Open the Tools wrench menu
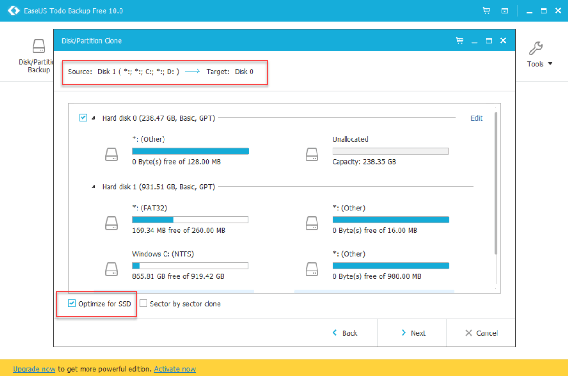Screen dimensions: 568x376 click(540, 55)
